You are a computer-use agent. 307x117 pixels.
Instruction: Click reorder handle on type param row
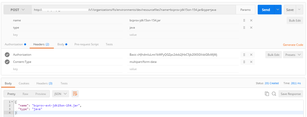pyautogui.click(x=244, y=28)
